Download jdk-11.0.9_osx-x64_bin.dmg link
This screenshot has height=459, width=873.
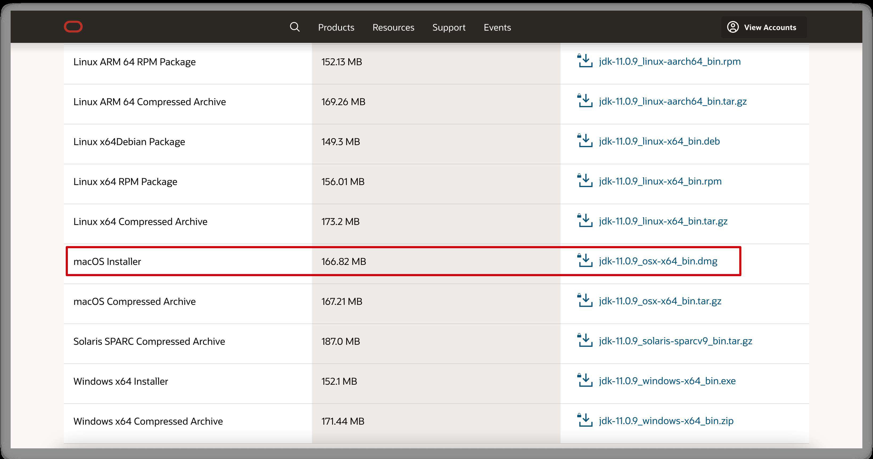[658, 261]
